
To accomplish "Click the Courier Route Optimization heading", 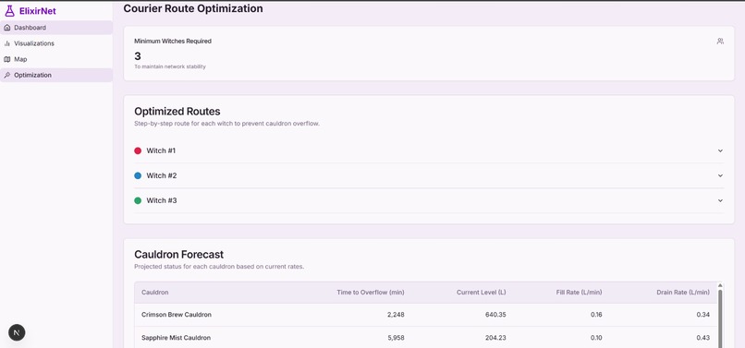I will coord(193,8).
